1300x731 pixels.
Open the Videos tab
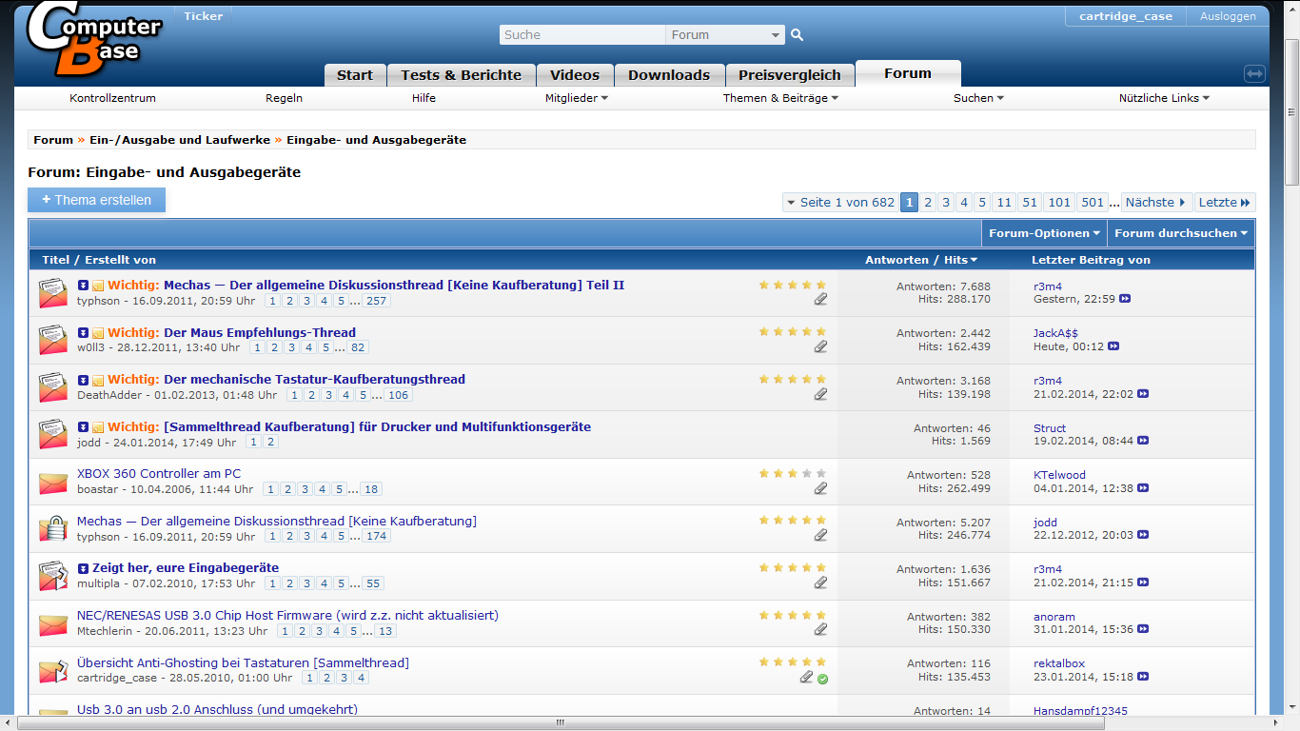click(x=575, y=75)
